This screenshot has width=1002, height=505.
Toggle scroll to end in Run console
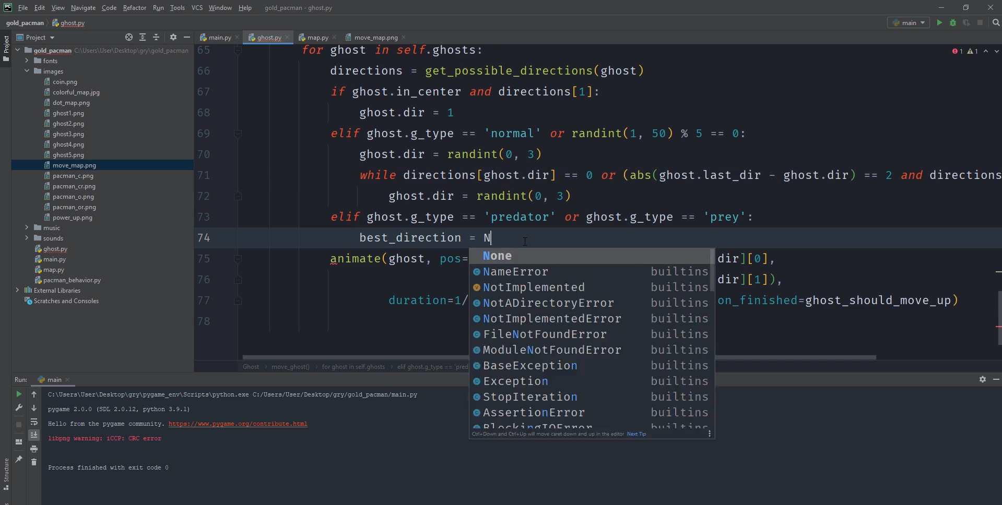point(34,435)
